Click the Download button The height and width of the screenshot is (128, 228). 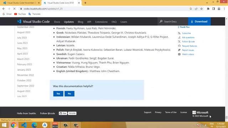click(199, 21)
